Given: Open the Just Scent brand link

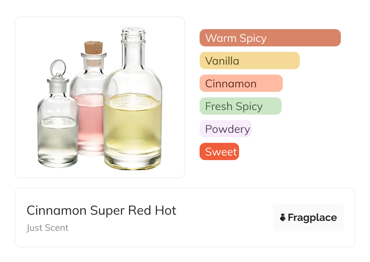Looking at the screenshot, I should tap(47, 228).
